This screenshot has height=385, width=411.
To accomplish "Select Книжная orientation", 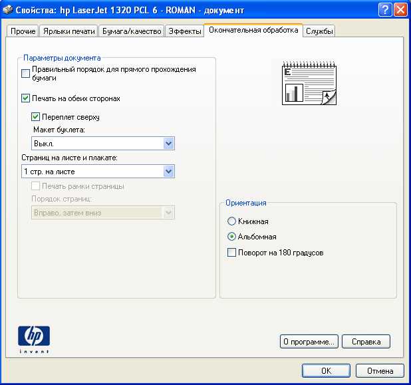I will (231, 221).
